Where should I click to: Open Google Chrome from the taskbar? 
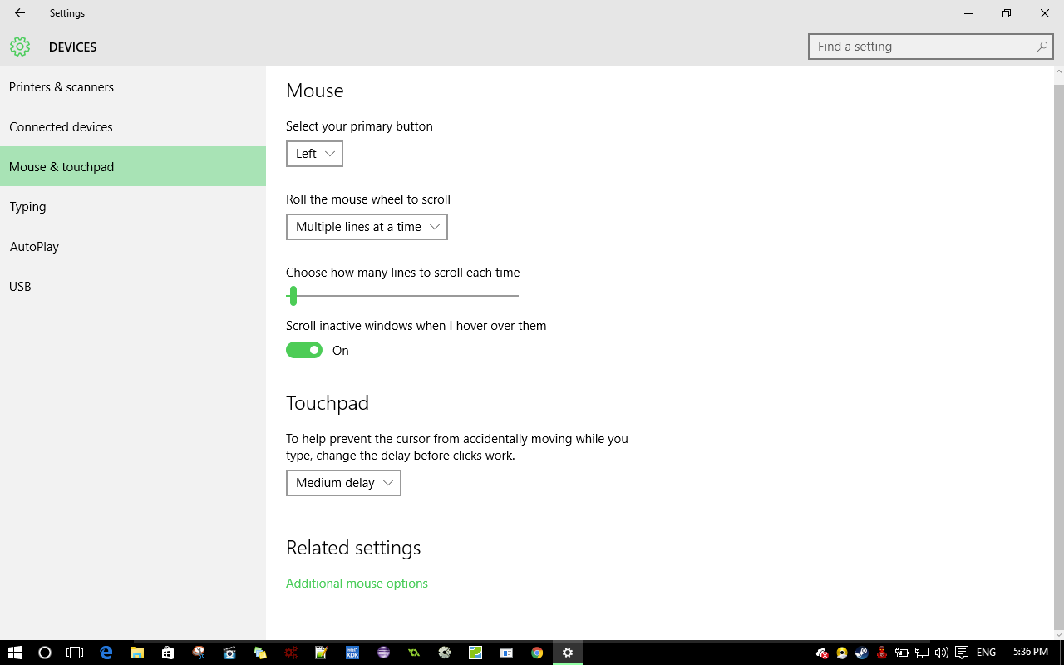point(537,653)
